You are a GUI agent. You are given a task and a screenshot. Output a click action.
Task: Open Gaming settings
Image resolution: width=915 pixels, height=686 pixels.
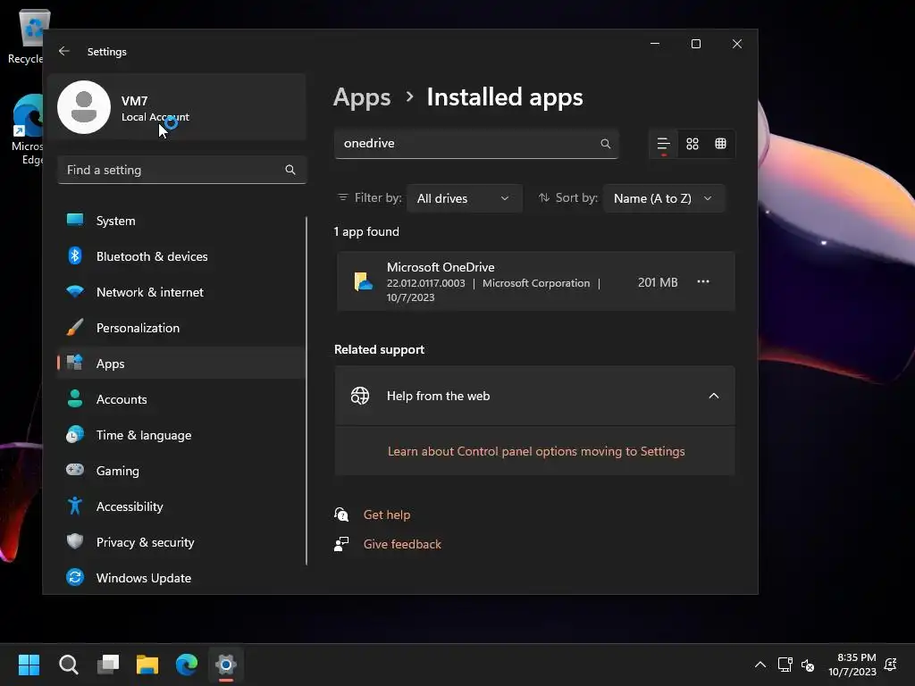pos(180,471)
